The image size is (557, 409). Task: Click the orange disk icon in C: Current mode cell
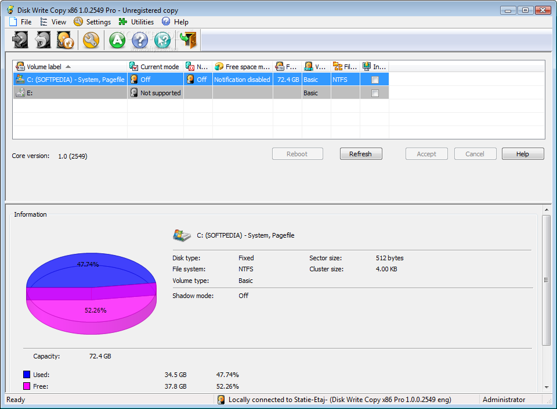pos(134,80)
